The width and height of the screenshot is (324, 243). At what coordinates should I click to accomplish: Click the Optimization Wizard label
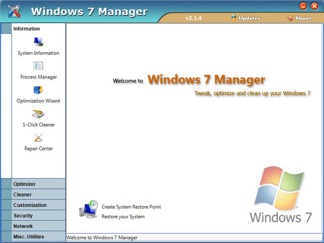click(x=38, y=101)
